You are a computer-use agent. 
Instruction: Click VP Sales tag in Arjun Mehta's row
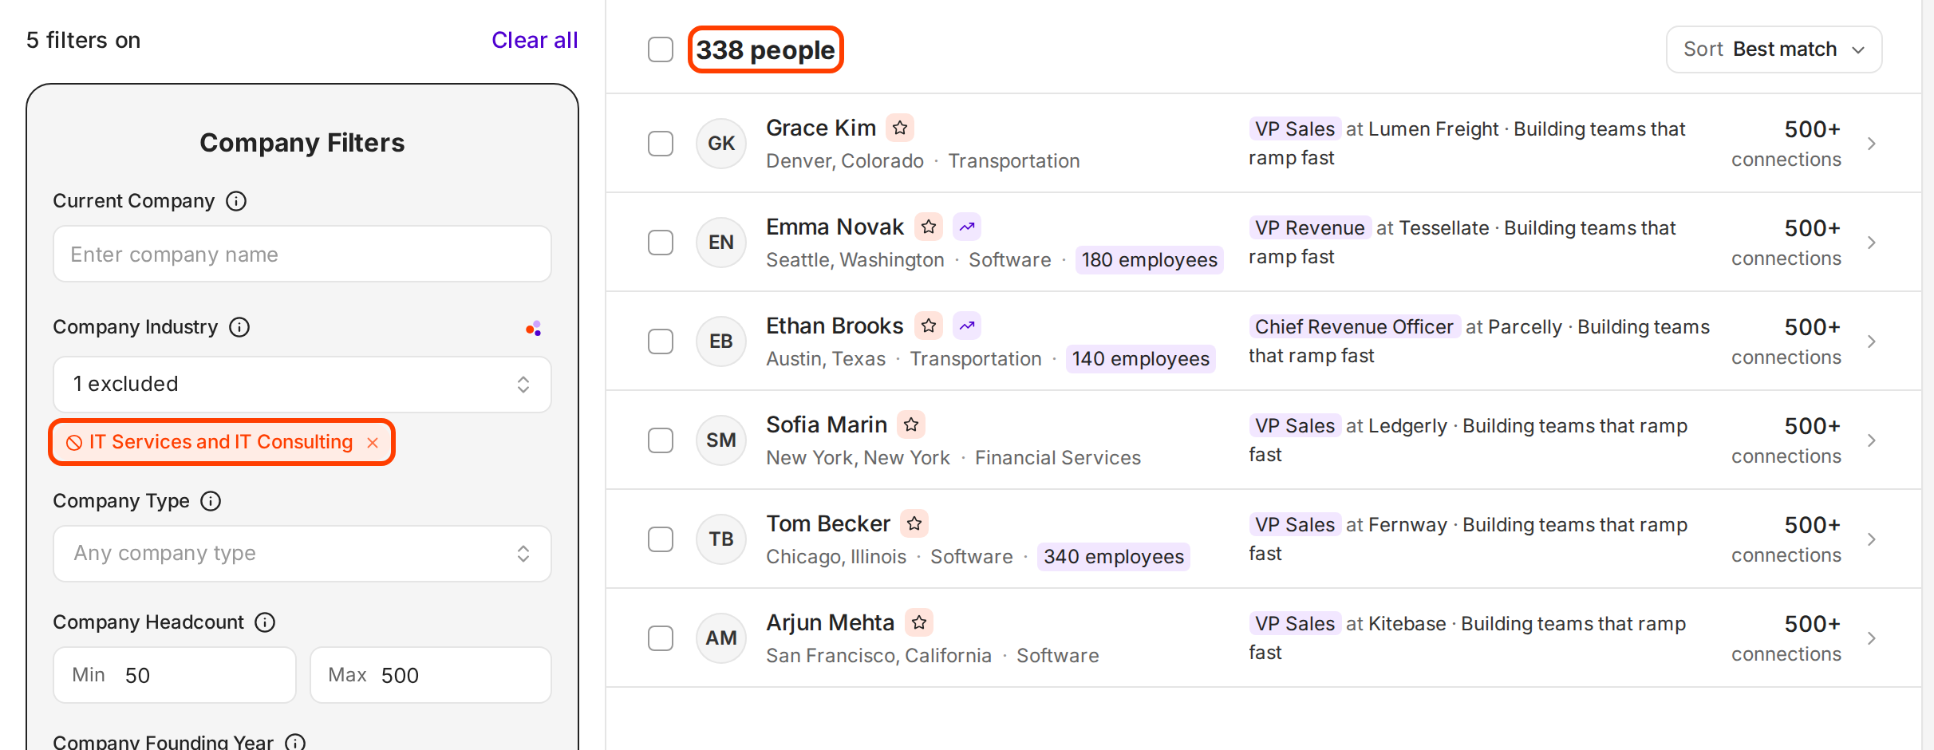pyautogui.click(x=1294, y=623)
